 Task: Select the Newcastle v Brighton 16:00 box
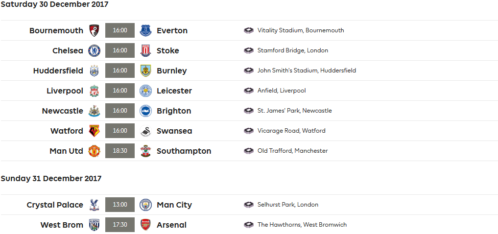(x=120, y=111)
